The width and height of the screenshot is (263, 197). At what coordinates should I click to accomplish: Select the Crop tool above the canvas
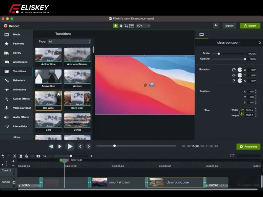[x=126, y=26]
